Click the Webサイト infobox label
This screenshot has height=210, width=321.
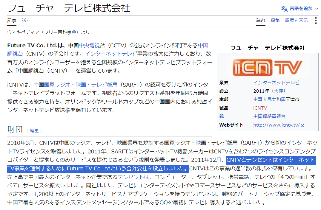coord(231,125)
